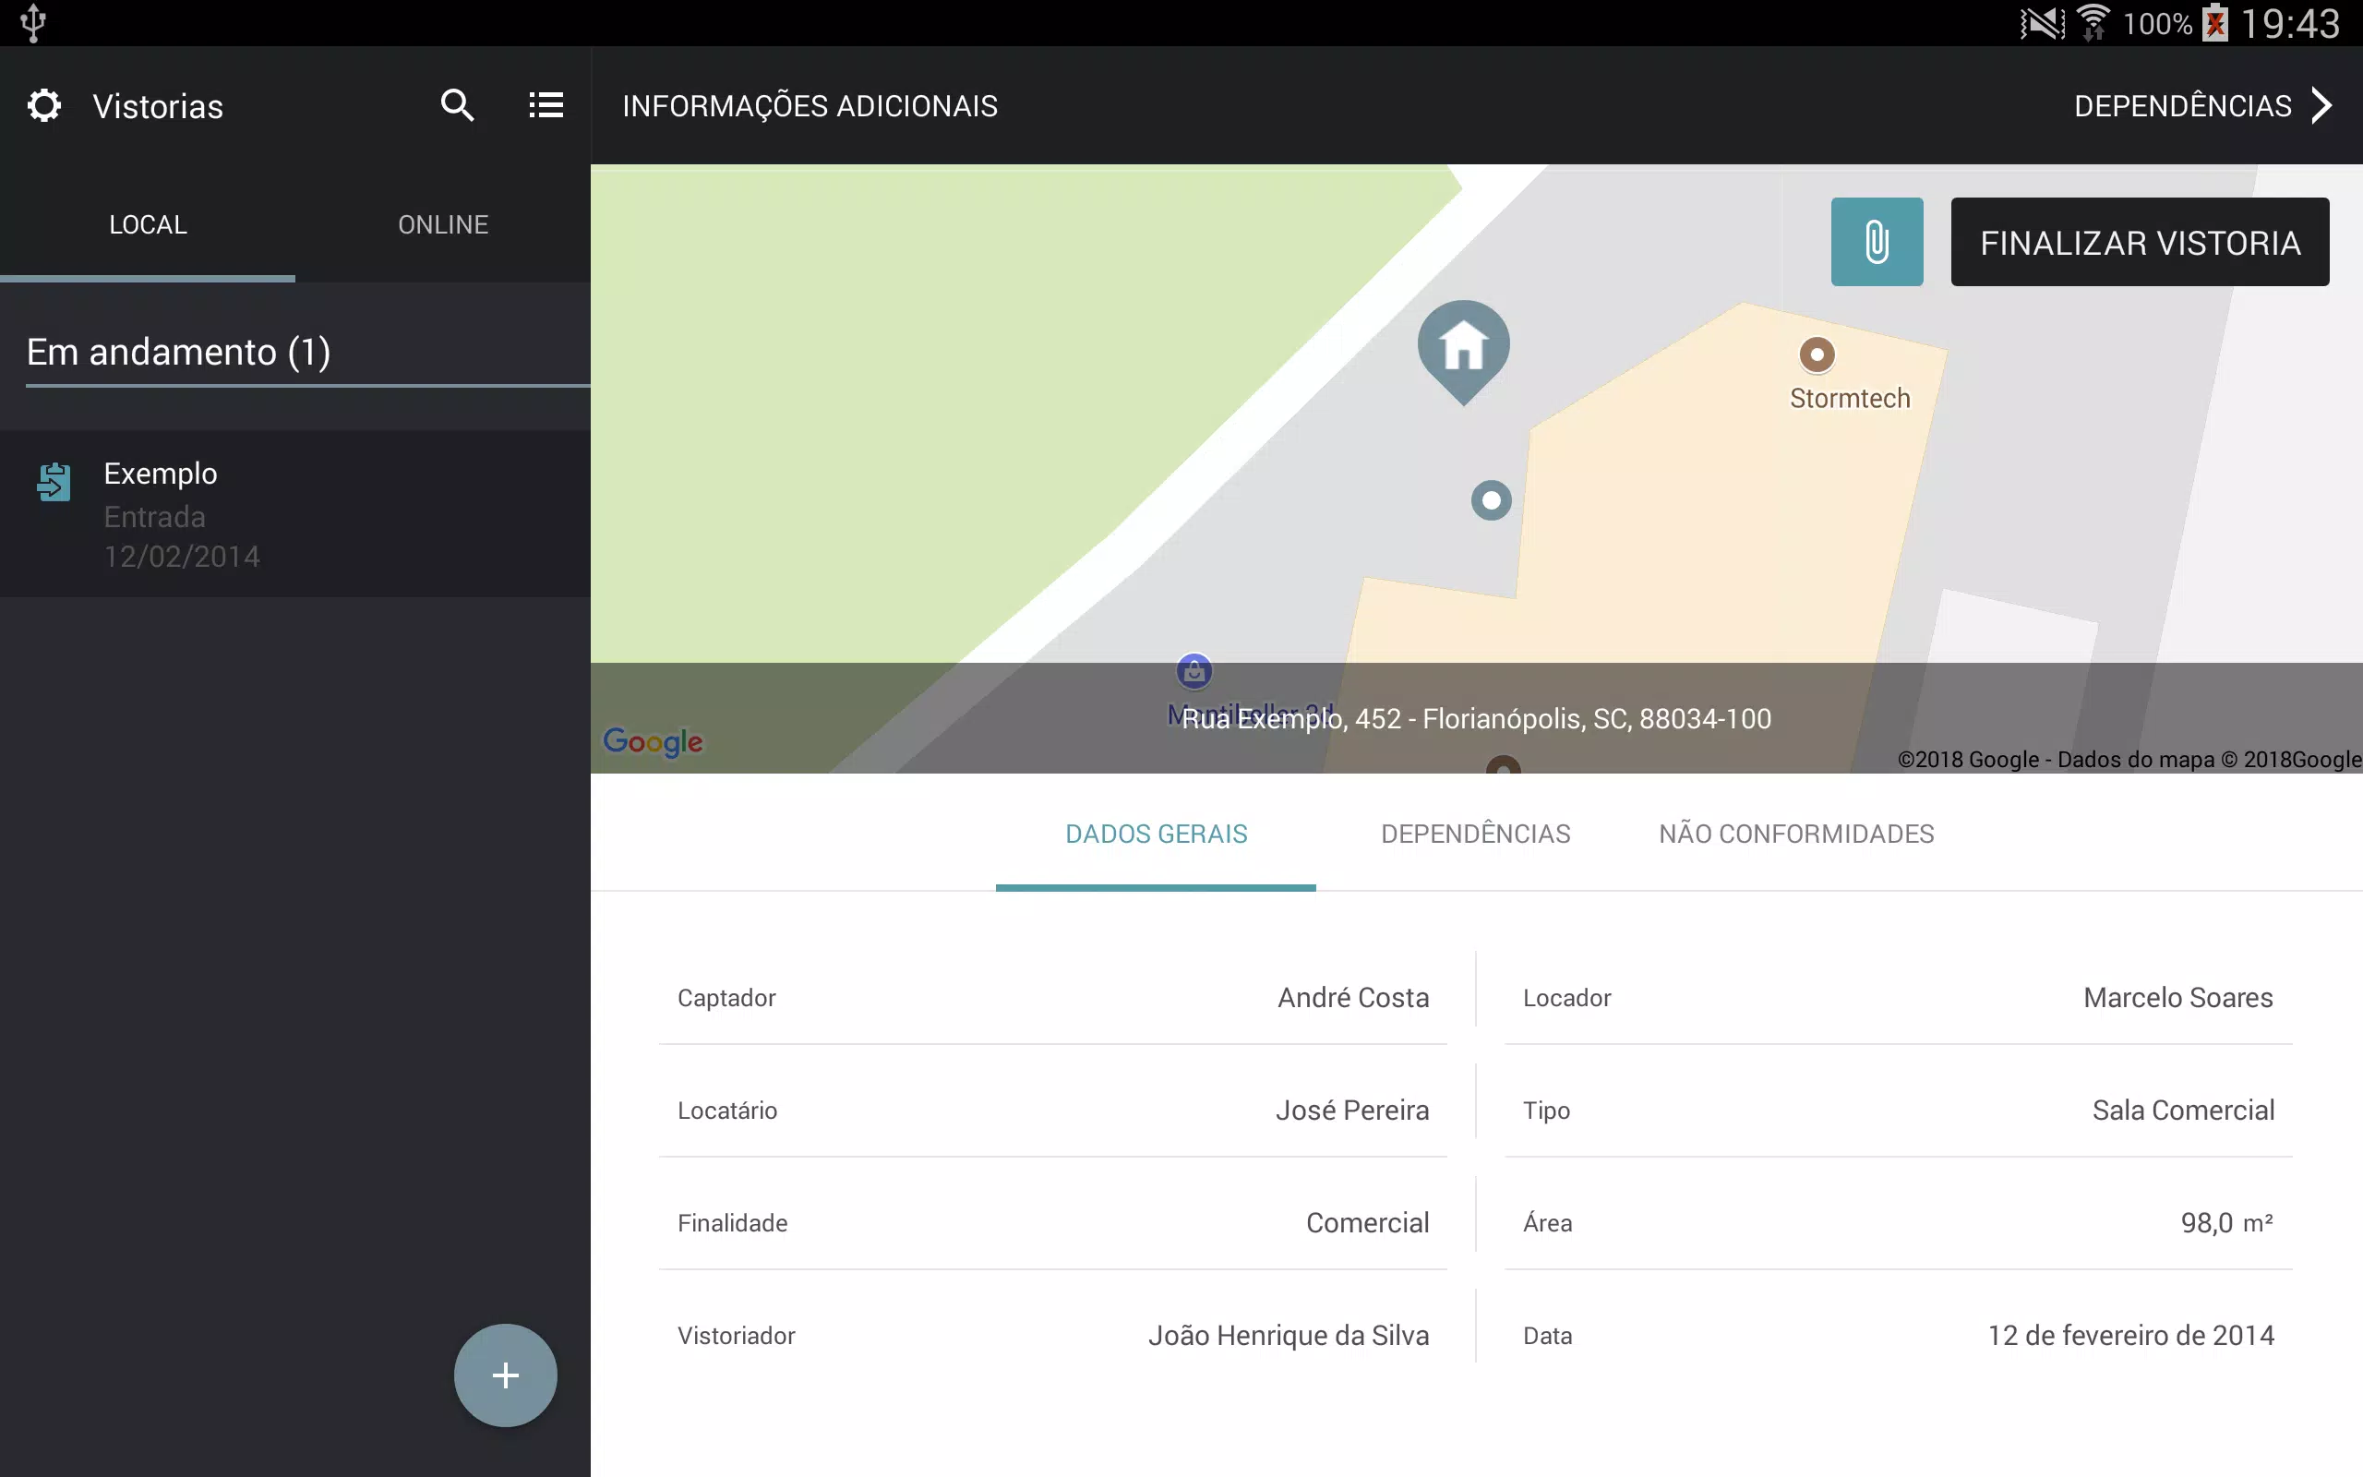
Task: Click the blue circular map marker
Action: [1490, 500]
